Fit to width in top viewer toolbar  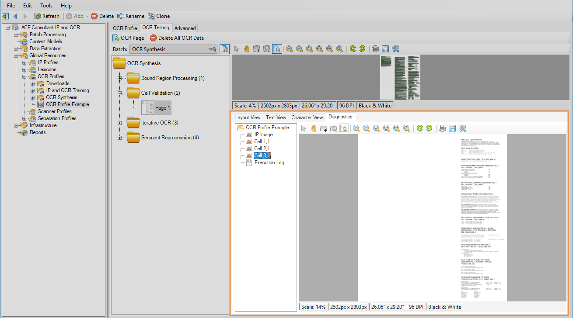click(329, 49)
